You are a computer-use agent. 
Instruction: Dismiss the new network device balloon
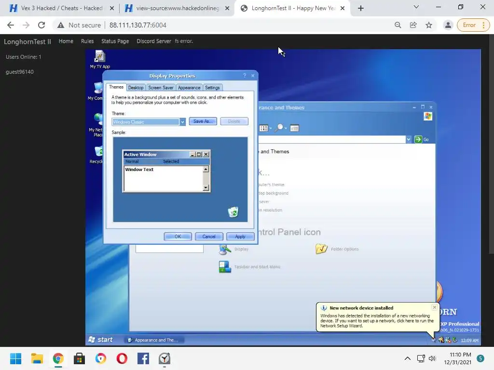[x=435, y=307]
